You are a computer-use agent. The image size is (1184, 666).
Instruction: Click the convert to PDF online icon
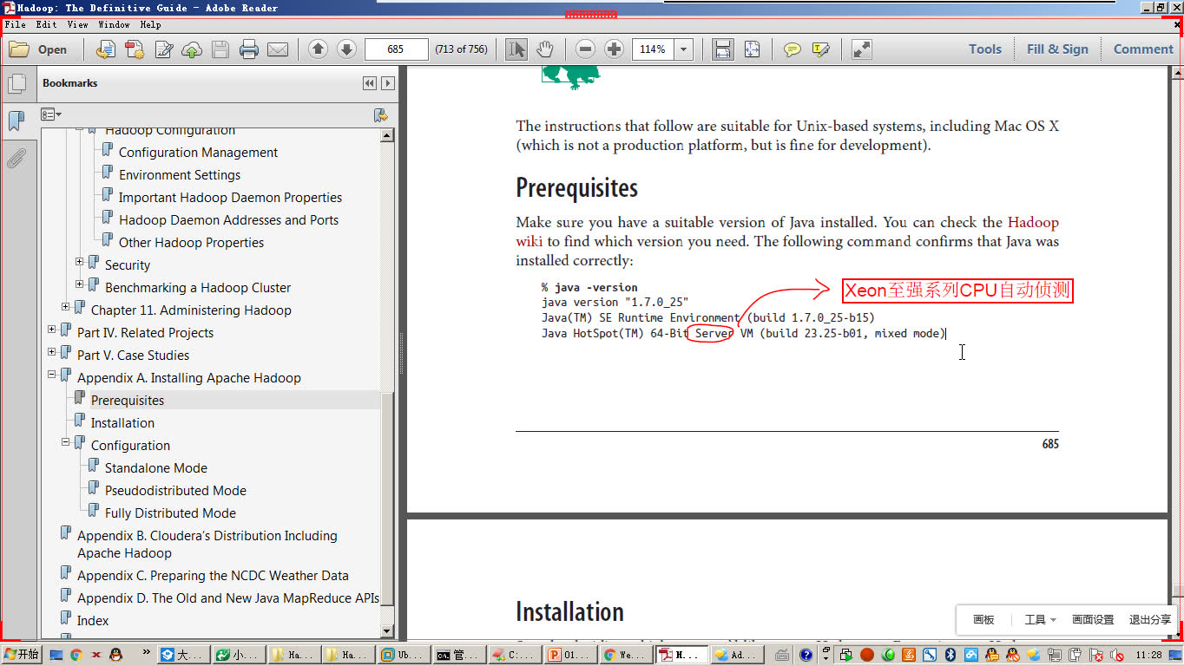(x=105, y=49)
